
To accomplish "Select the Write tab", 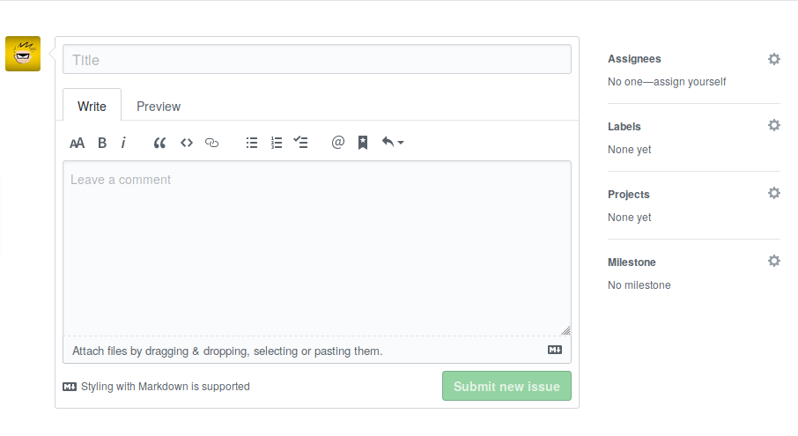I will [92, 107].
